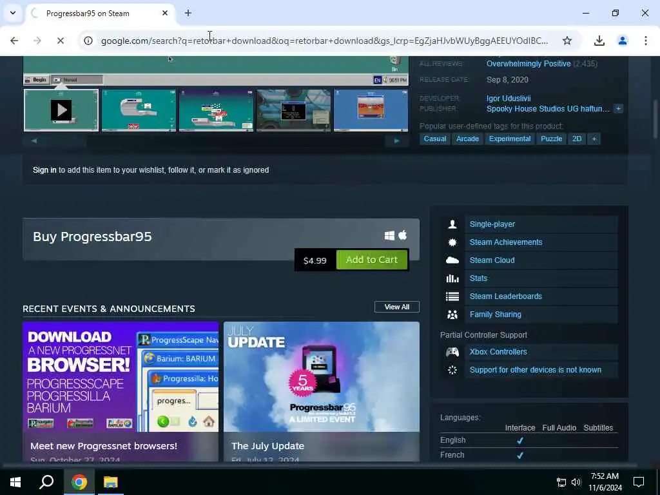Expand more tags with plus button

(594, 139)
